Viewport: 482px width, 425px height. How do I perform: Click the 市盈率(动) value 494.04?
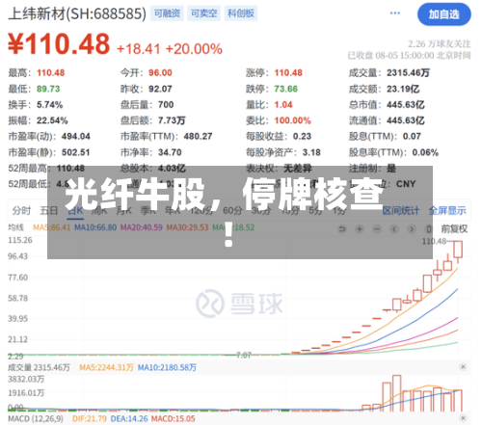coord(76,136)
